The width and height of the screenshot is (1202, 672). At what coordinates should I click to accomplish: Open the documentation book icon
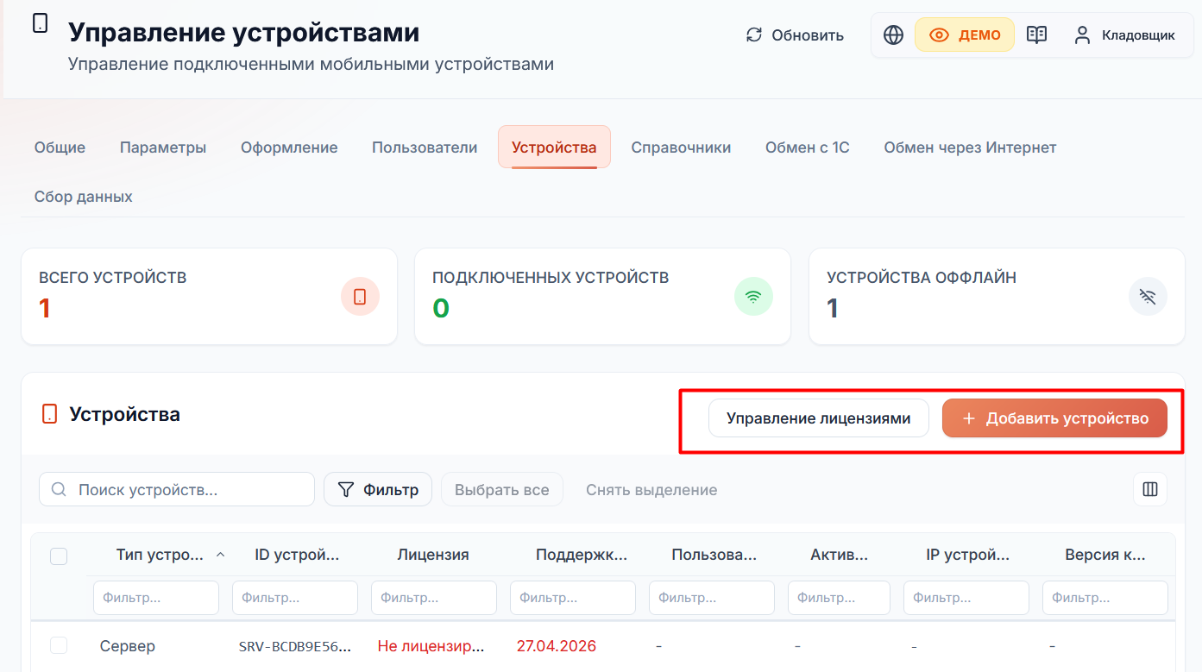[x=1036, y=35]
